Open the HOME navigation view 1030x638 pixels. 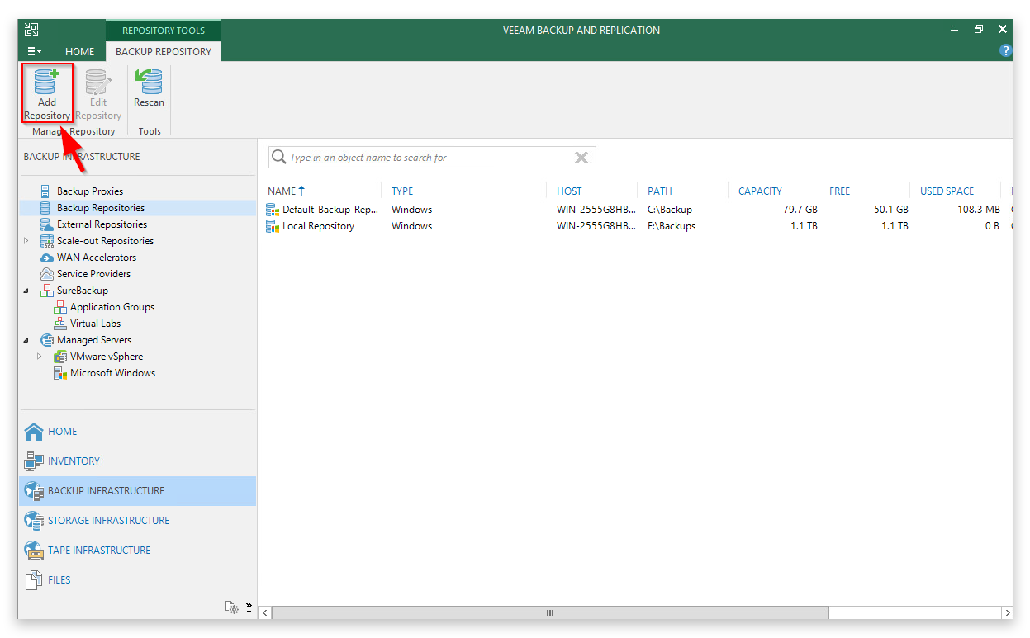click(x=137, y=432)
